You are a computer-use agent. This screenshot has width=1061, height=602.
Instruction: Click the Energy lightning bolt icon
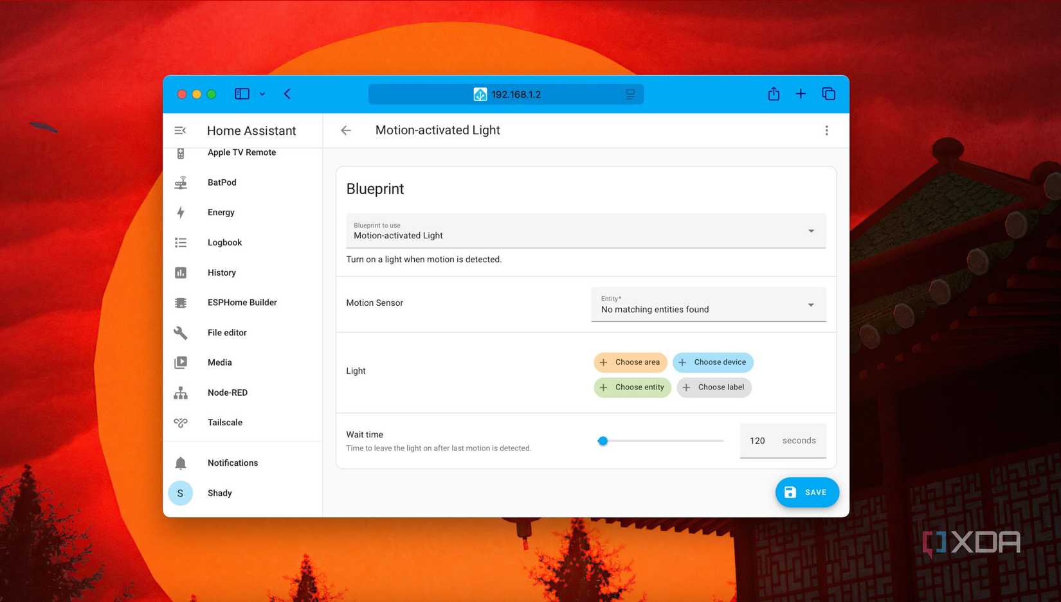click(181, 213)
